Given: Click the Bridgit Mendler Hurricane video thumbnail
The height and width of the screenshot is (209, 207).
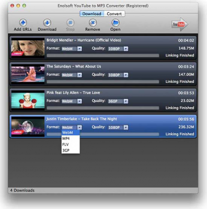Looking at the screenshot, I should click(x=28, y=48).
